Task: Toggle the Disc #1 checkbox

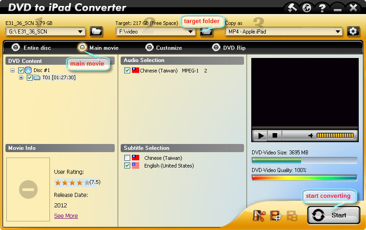Action: pyautogui.click(x=21, y=70)
